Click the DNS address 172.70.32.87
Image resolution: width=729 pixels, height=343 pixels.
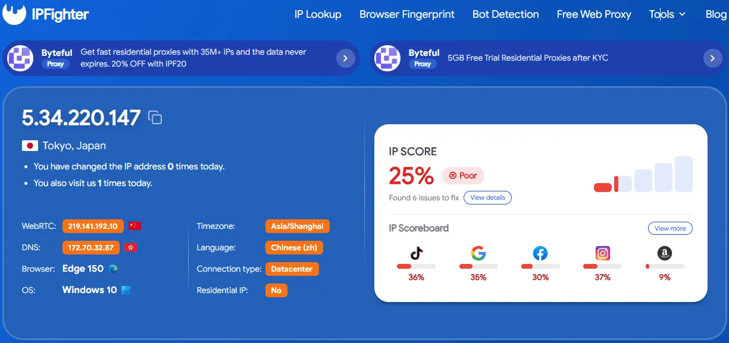tap(91, 247)
